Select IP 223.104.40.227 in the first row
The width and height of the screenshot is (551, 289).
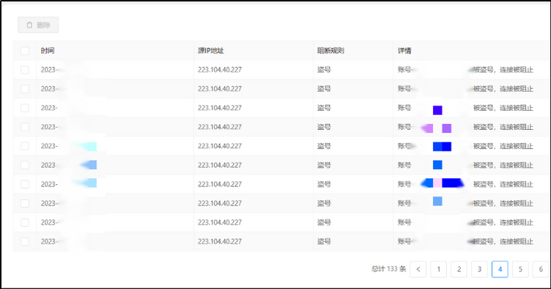pos(220,70)
